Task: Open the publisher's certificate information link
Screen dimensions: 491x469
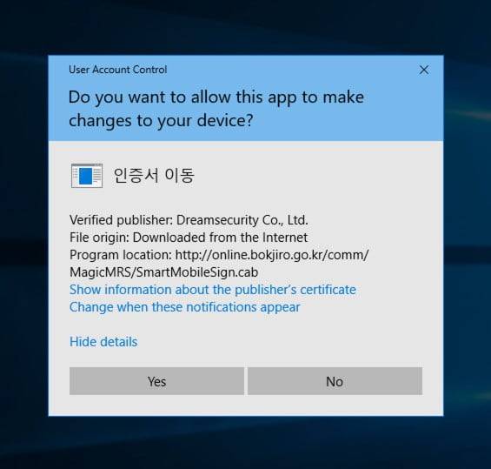Action: click(213, 290)
